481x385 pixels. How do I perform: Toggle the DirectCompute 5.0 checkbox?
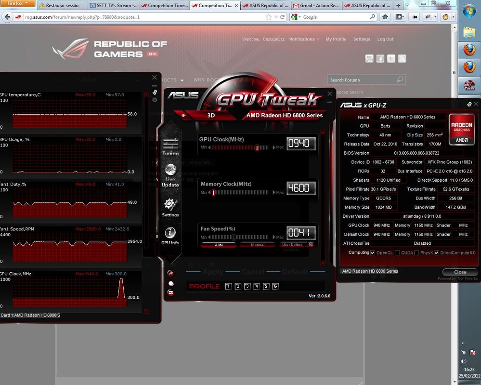coord(436,252)
